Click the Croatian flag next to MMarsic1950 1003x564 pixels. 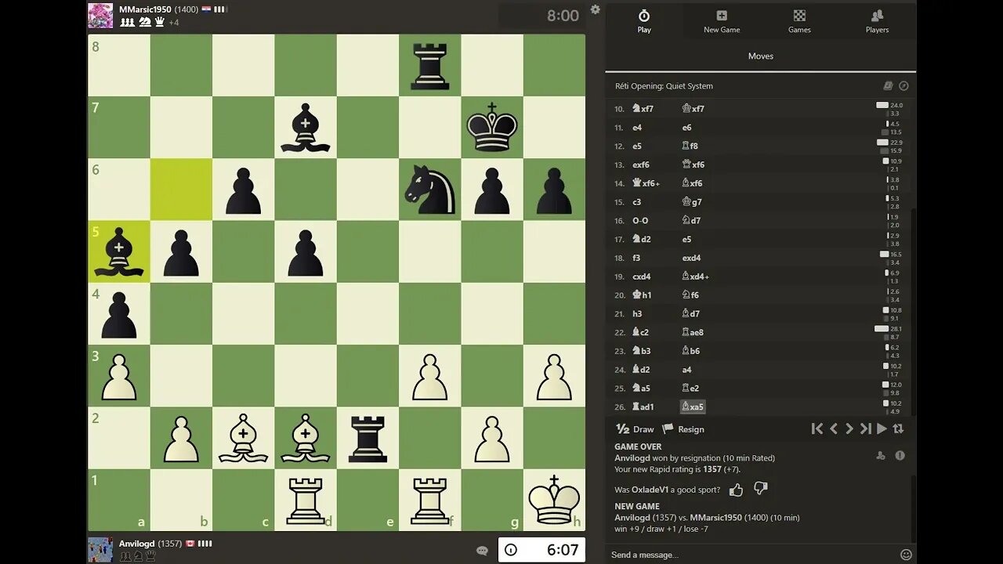click(x=206, y=9)
